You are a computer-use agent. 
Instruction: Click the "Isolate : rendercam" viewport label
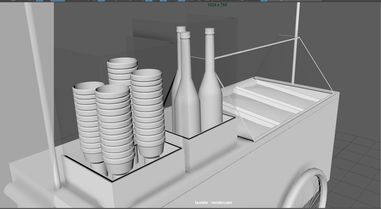213,202
